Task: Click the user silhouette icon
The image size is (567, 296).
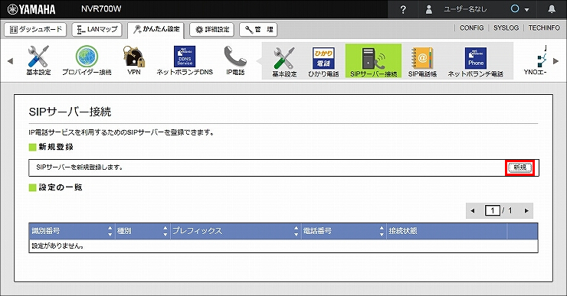Action: [x=429, y=9]
